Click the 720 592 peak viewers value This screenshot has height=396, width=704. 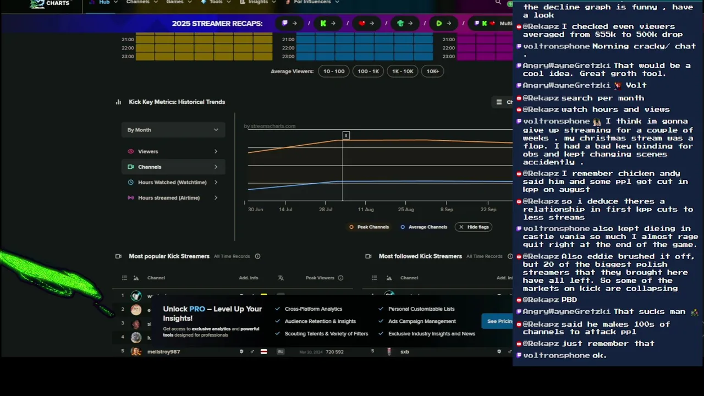[334, 351]
